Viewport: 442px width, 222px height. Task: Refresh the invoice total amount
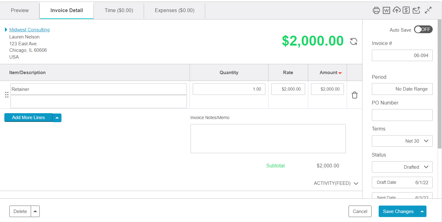354,41
